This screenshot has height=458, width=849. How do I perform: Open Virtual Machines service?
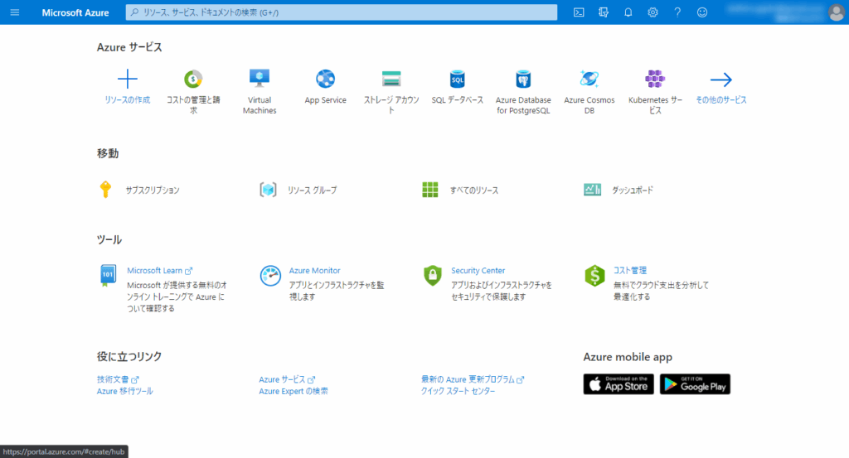260,79
